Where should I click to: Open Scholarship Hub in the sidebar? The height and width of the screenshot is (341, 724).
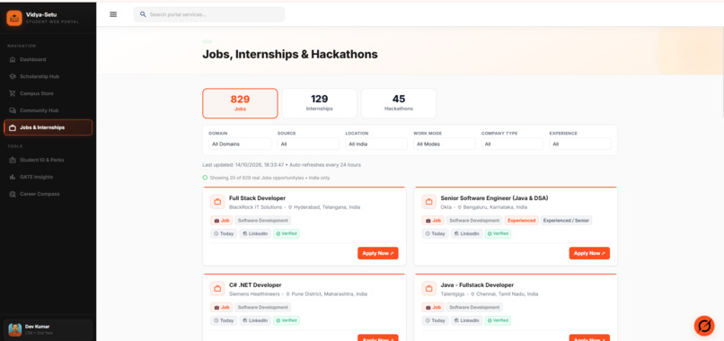click(x=48, y=76)
